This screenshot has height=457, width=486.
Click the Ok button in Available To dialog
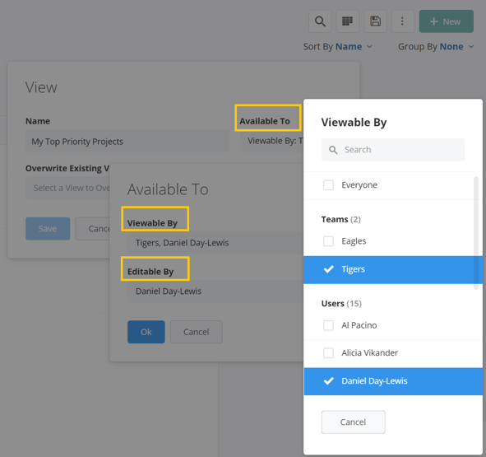146,332
